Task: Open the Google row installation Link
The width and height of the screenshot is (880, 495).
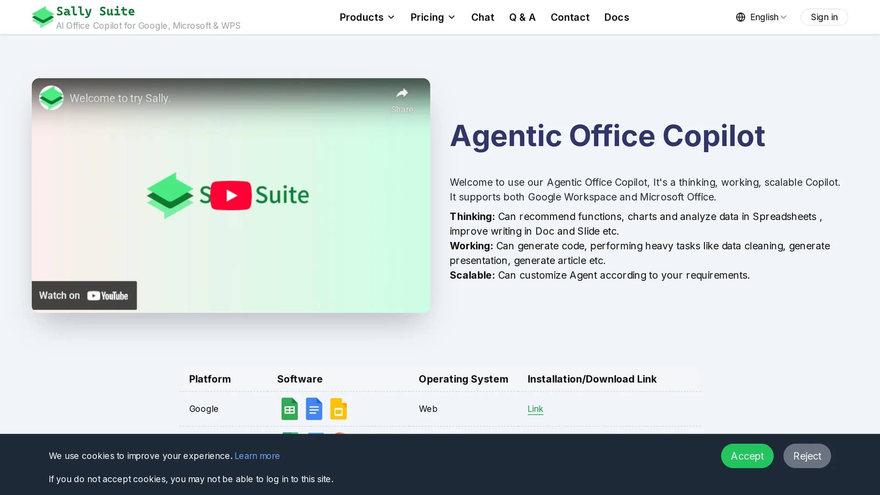Action: click(x=535, y=409)
